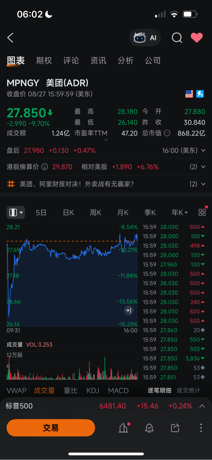Open the chart grid settings icon
The width and height of the screenshot is (212, 460).
coord(202,212)
